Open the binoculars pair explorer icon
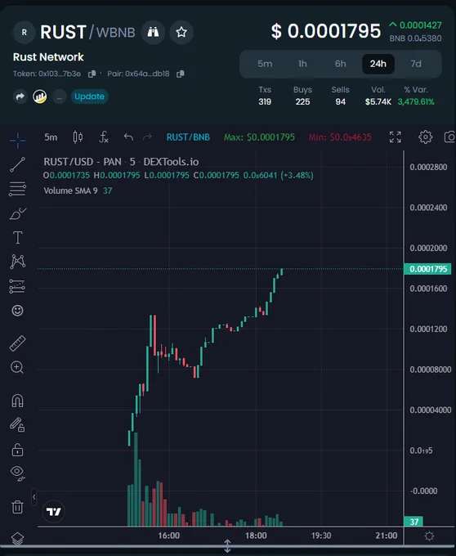The image size is (456, 556). point(153,32)
